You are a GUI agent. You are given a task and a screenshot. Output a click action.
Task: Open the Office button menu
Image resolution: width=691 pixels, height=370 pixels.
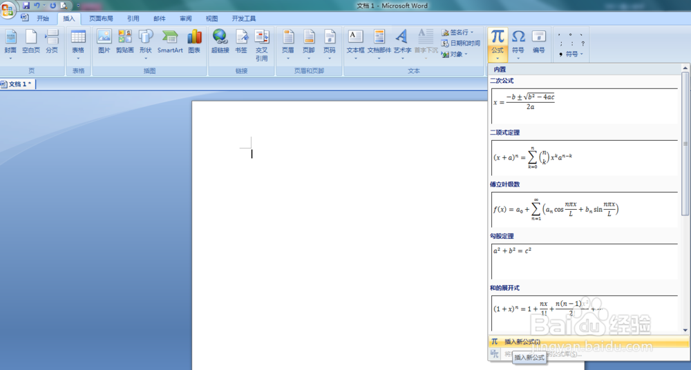coord(8,9)
